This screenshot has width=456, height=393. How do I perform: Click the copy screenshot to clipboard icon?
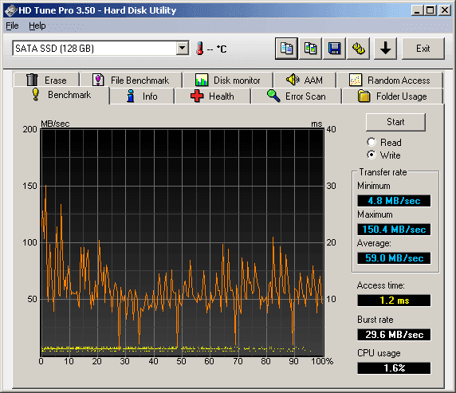(310, 49)
